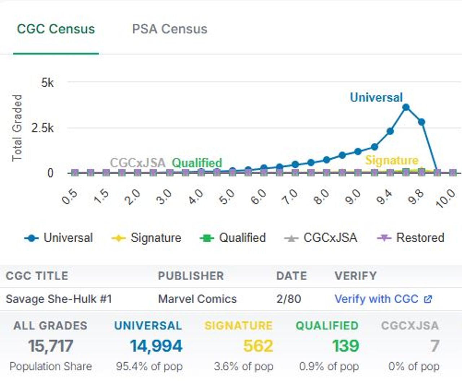The image size is (462, 381).
Task: Toggle the Signature series in legend
Action: click(x=156, y=238)
